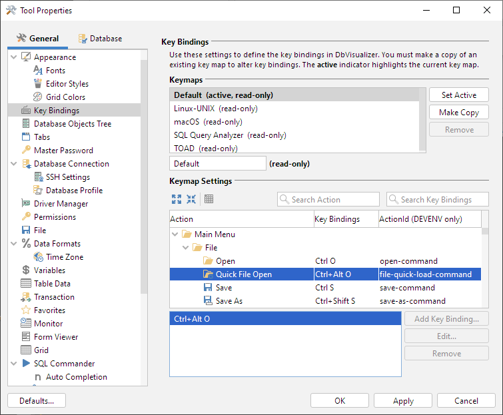Click the Expand All icon in Keymap Settings

click(176, 199)
